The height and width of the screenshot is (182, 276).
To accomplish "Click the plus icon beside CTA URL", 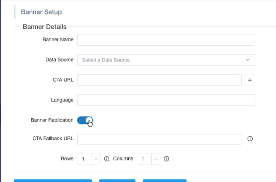I will click(x=250, y=80).
